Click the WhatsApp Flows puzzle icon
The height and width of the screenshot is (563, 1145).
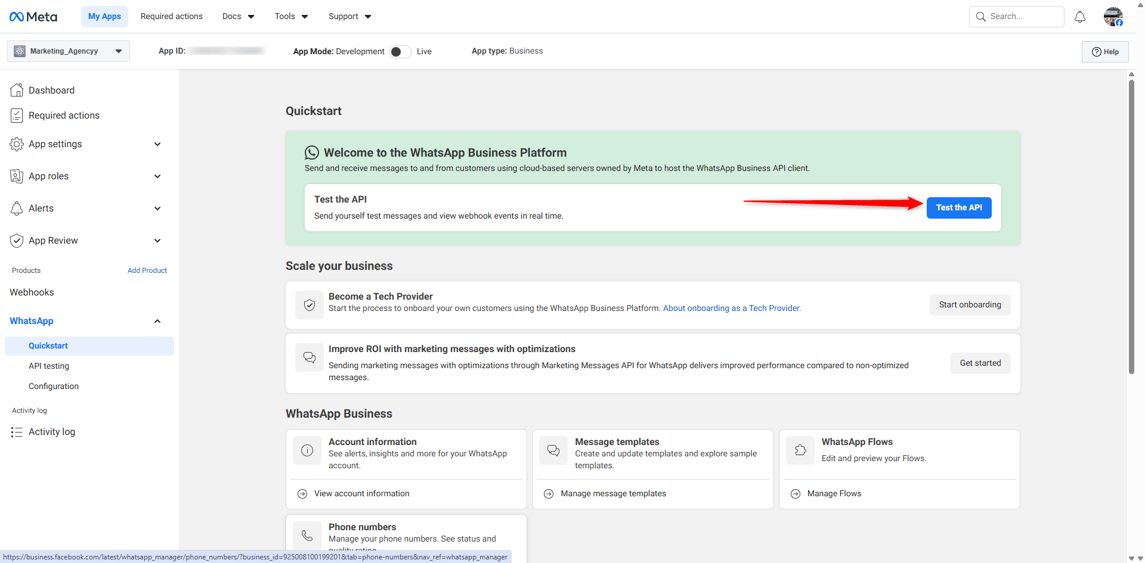click(x=800, y=450)
